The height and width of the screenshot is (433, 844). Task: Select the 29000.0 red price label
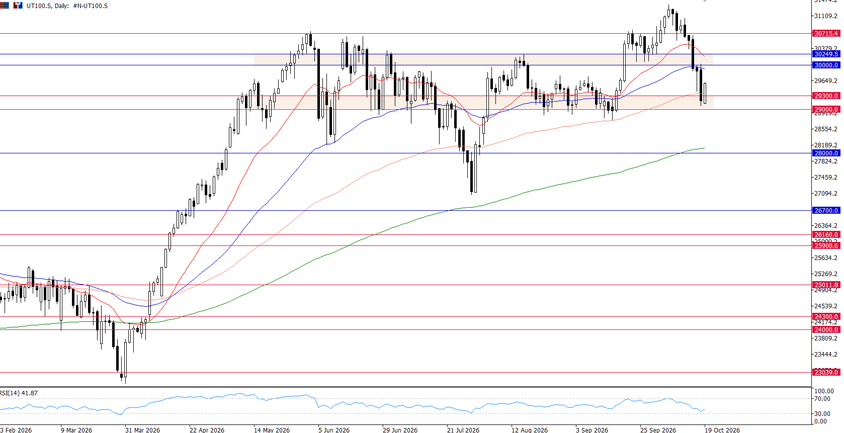coord(826,110)
